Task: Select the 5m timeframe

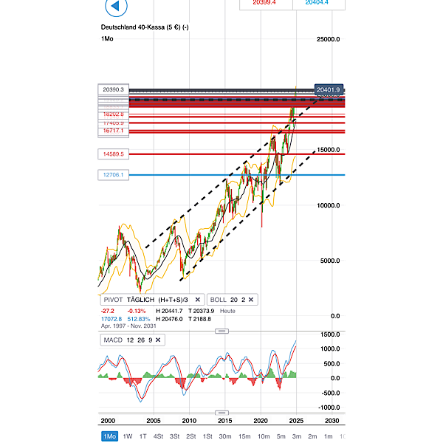Action: pyautogui.click(x=281, y=436)
